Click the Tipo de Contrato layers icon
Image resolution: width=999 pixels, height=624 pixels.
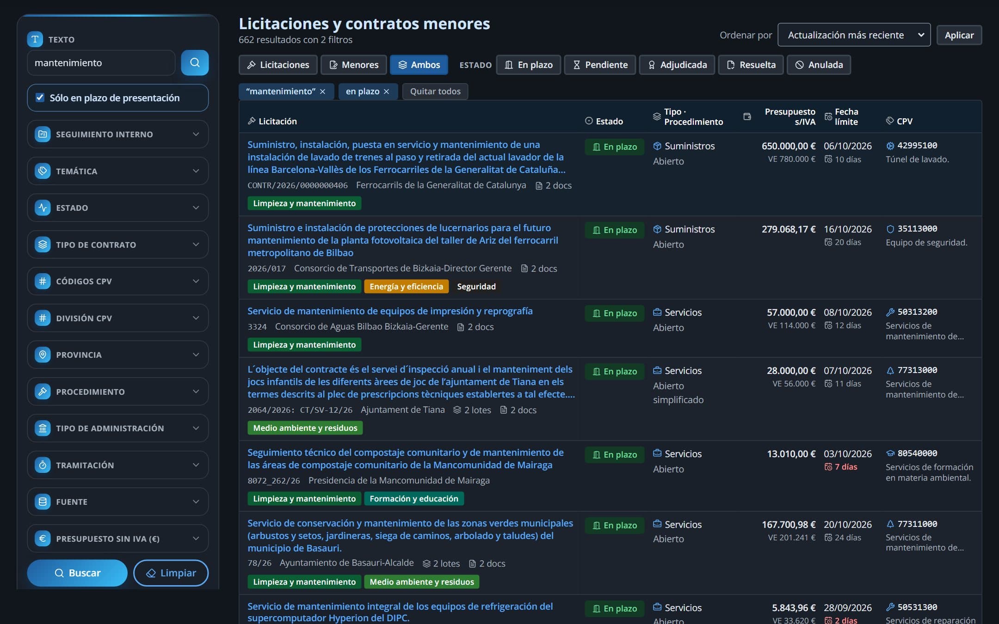[x=43, y=245]
